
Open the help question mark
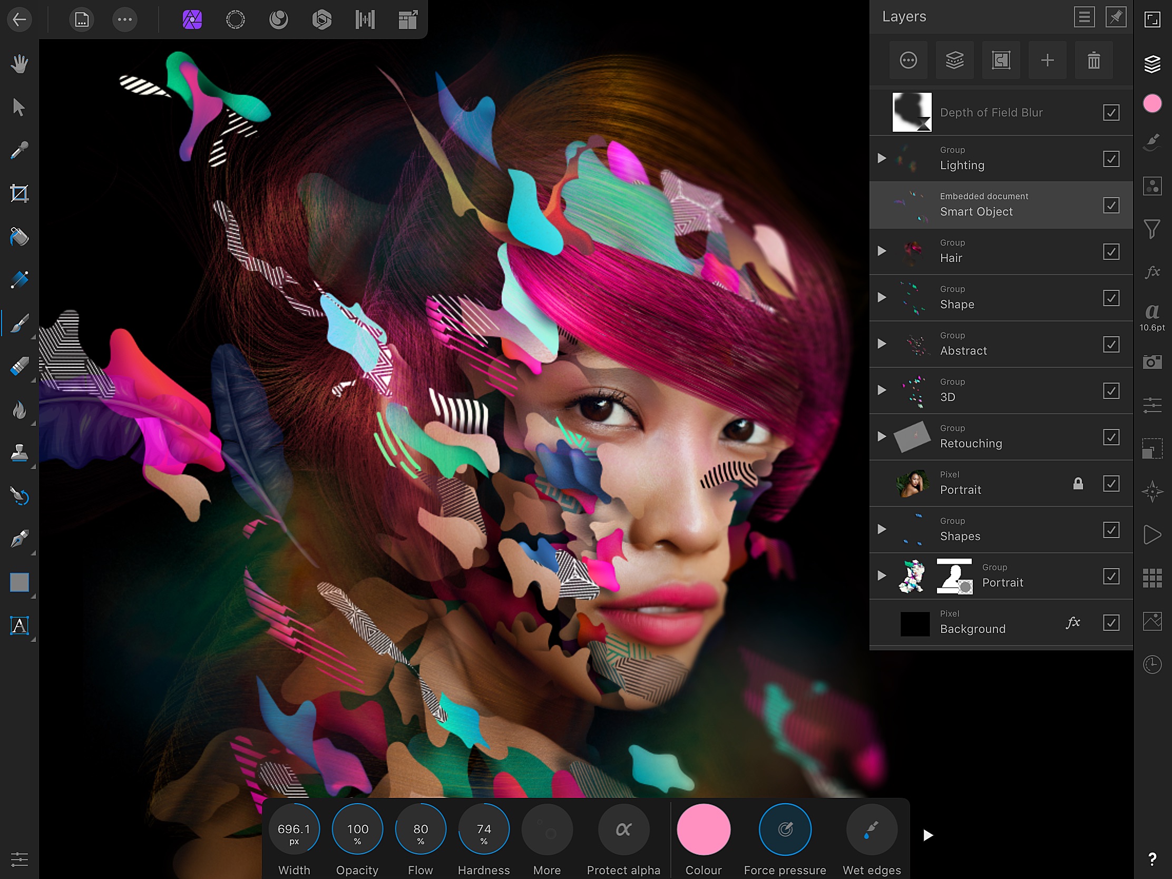click(1153, 859)
